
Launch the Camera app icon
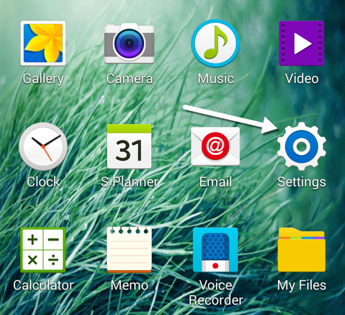click(129, 43)
